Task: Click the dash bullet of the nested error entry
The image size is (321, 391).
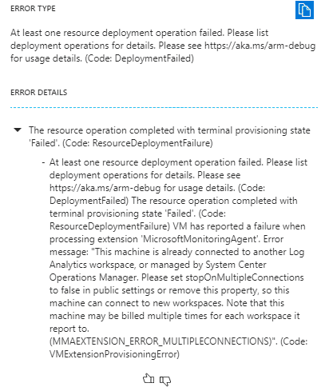Action: point(43,162)
